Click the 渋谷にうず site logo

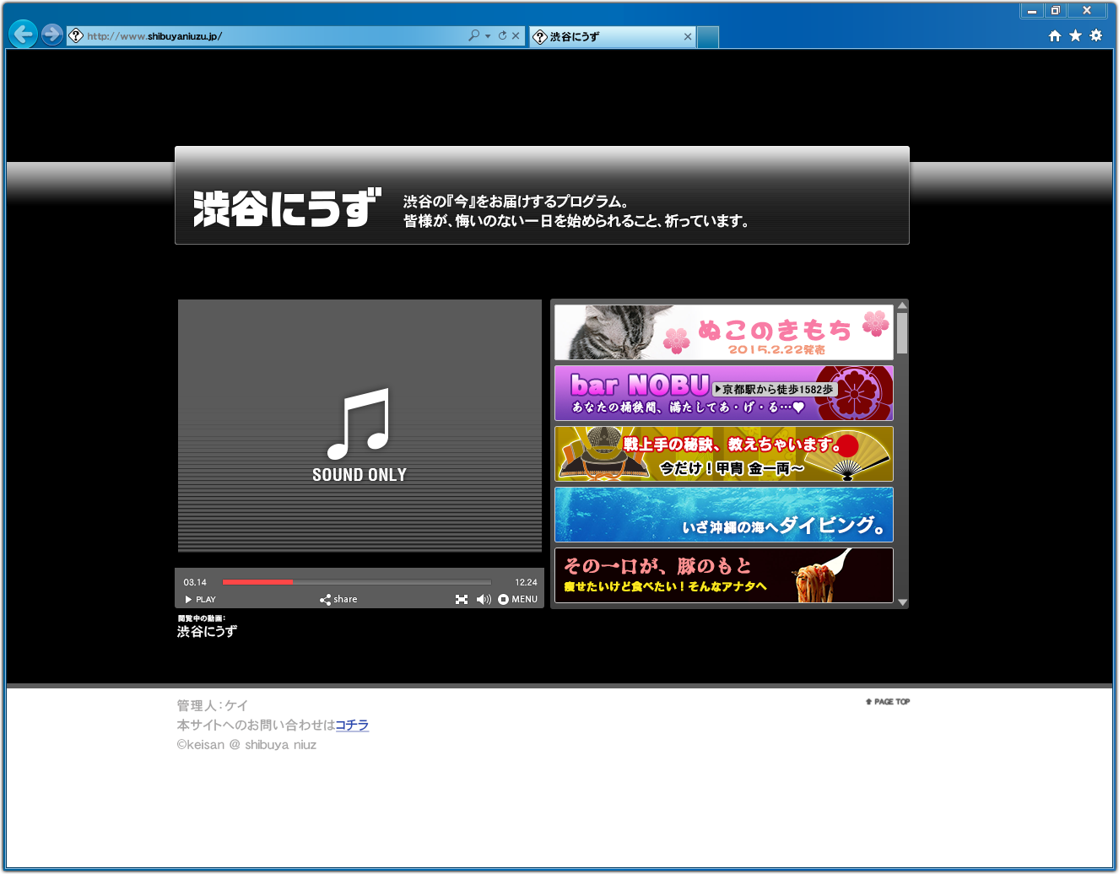point(287,208)
